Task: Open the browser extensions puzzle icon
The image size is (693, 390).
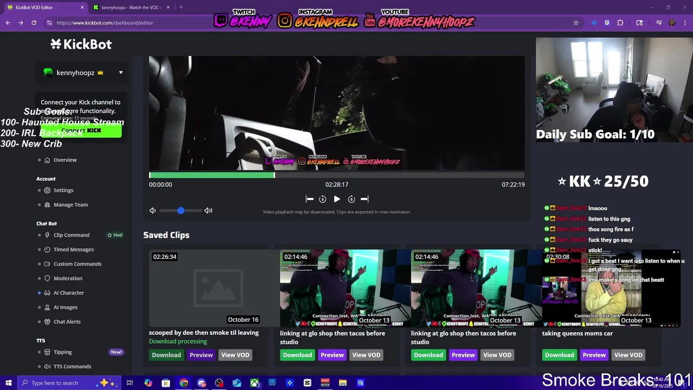Action: pyautogui.click(x=620, y=23)
